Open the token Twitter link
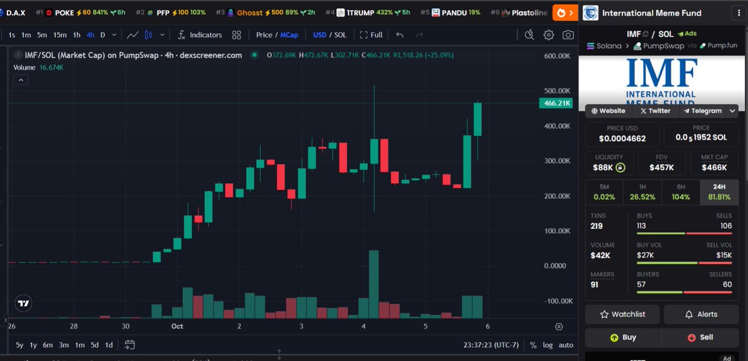The height and width of the screenshot is (361, 748). (x=655, y=111)
